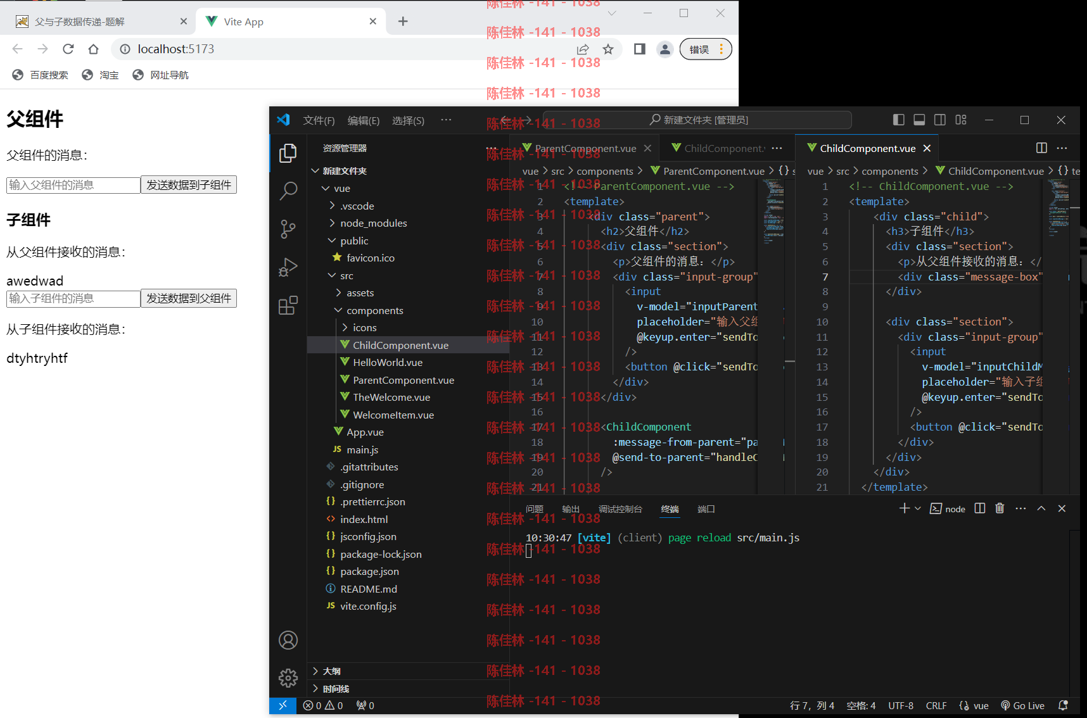Image resolution: width=1087 pixels, height=718 pixels.
Task: Open the Search view in VS Code
Action: point(288,191)
